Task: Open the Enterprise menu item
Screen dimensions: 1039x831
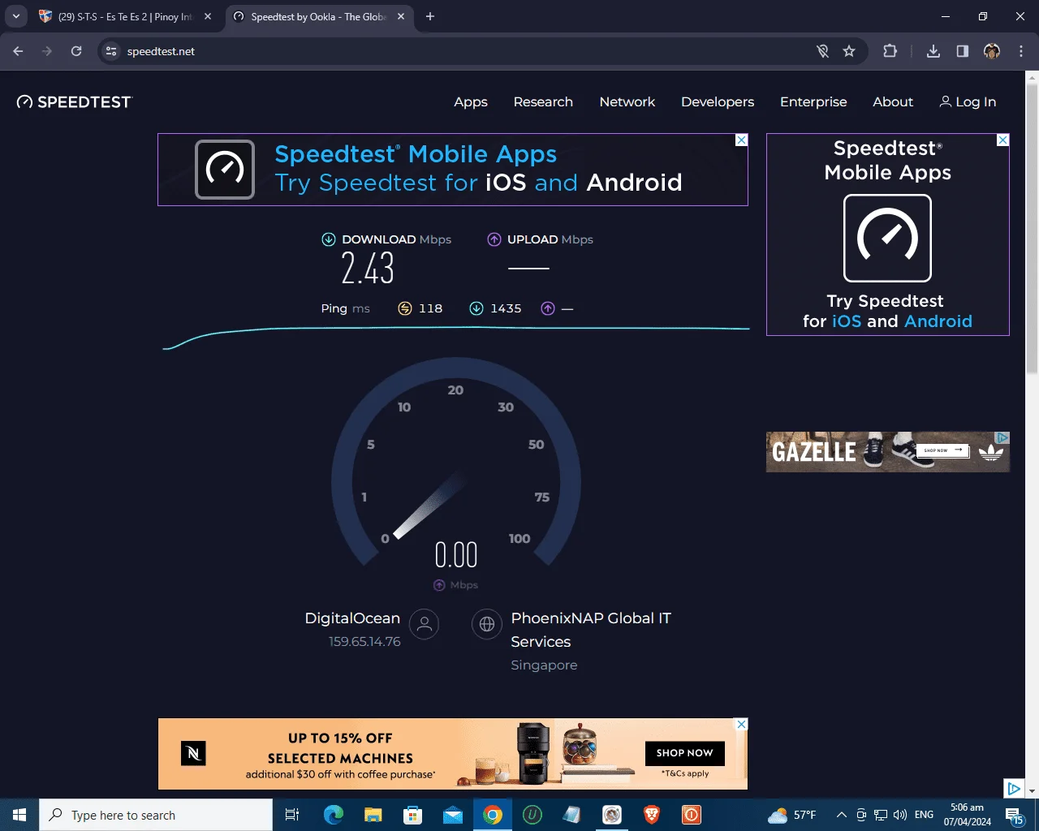Action: [813, 101]
